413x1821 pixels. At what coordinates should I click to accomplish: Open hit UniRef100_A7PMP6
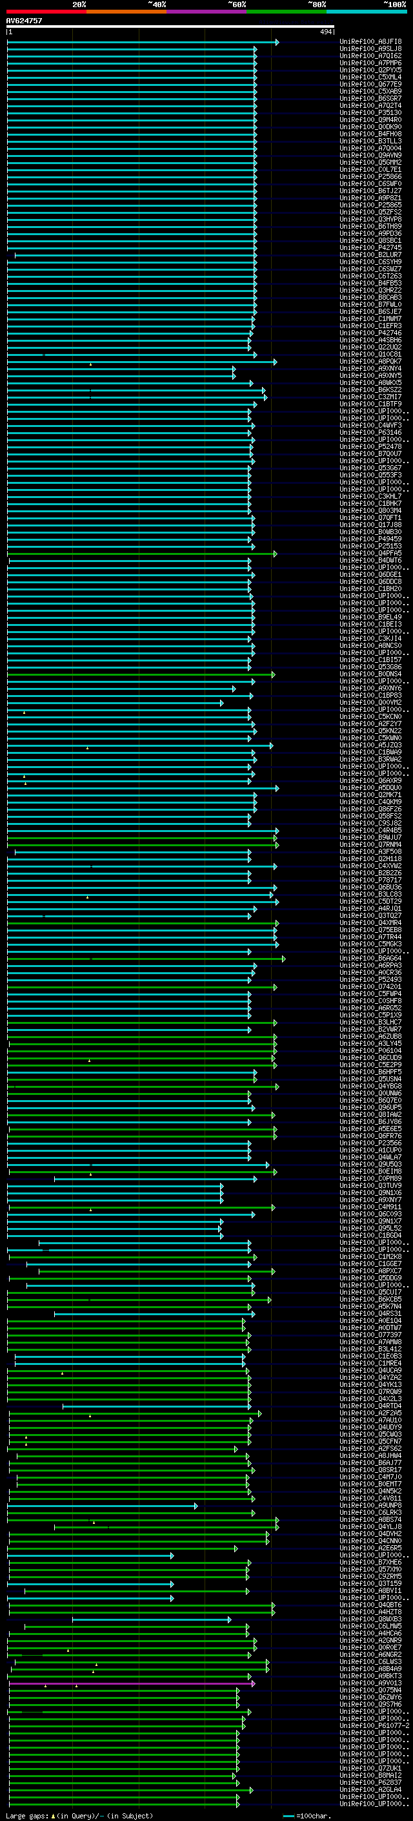coord(370,63)
